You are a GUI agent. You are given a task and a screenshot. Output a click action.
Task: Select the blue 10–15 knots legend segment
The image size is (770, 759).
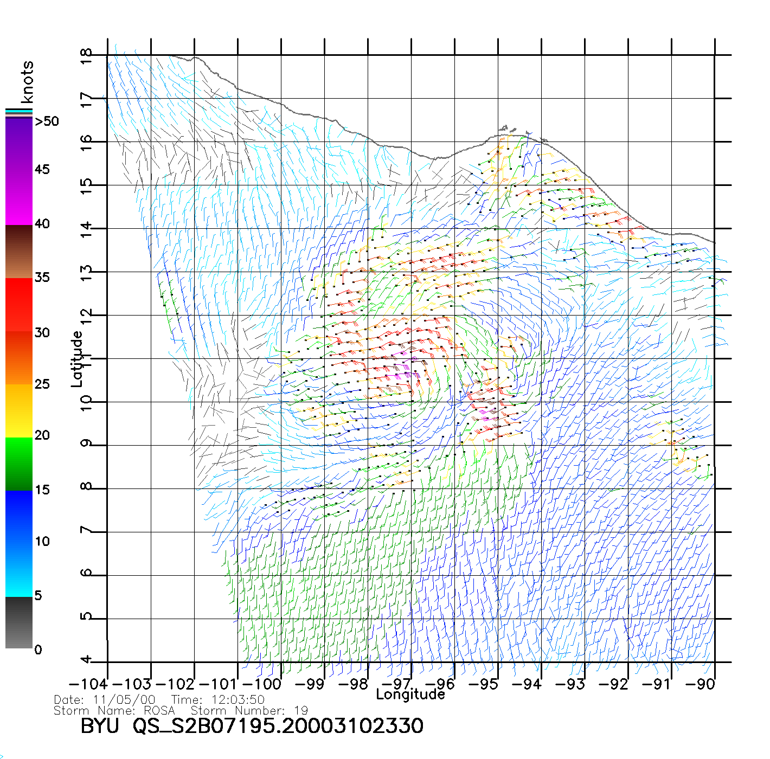[x=19, y=516]
